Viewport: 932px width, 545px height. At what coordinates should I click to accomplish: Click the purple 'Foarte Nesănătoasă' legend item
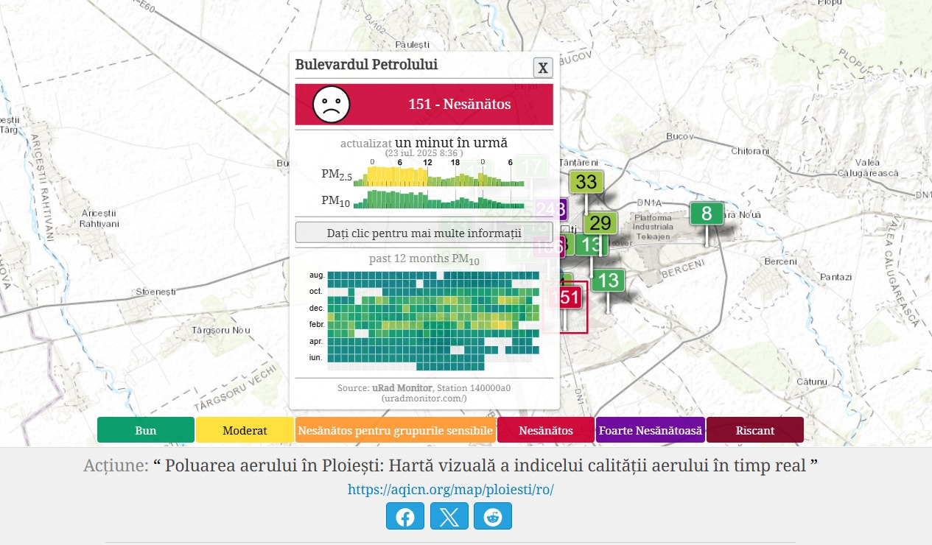pyautogui.click(x=650, y=430)
